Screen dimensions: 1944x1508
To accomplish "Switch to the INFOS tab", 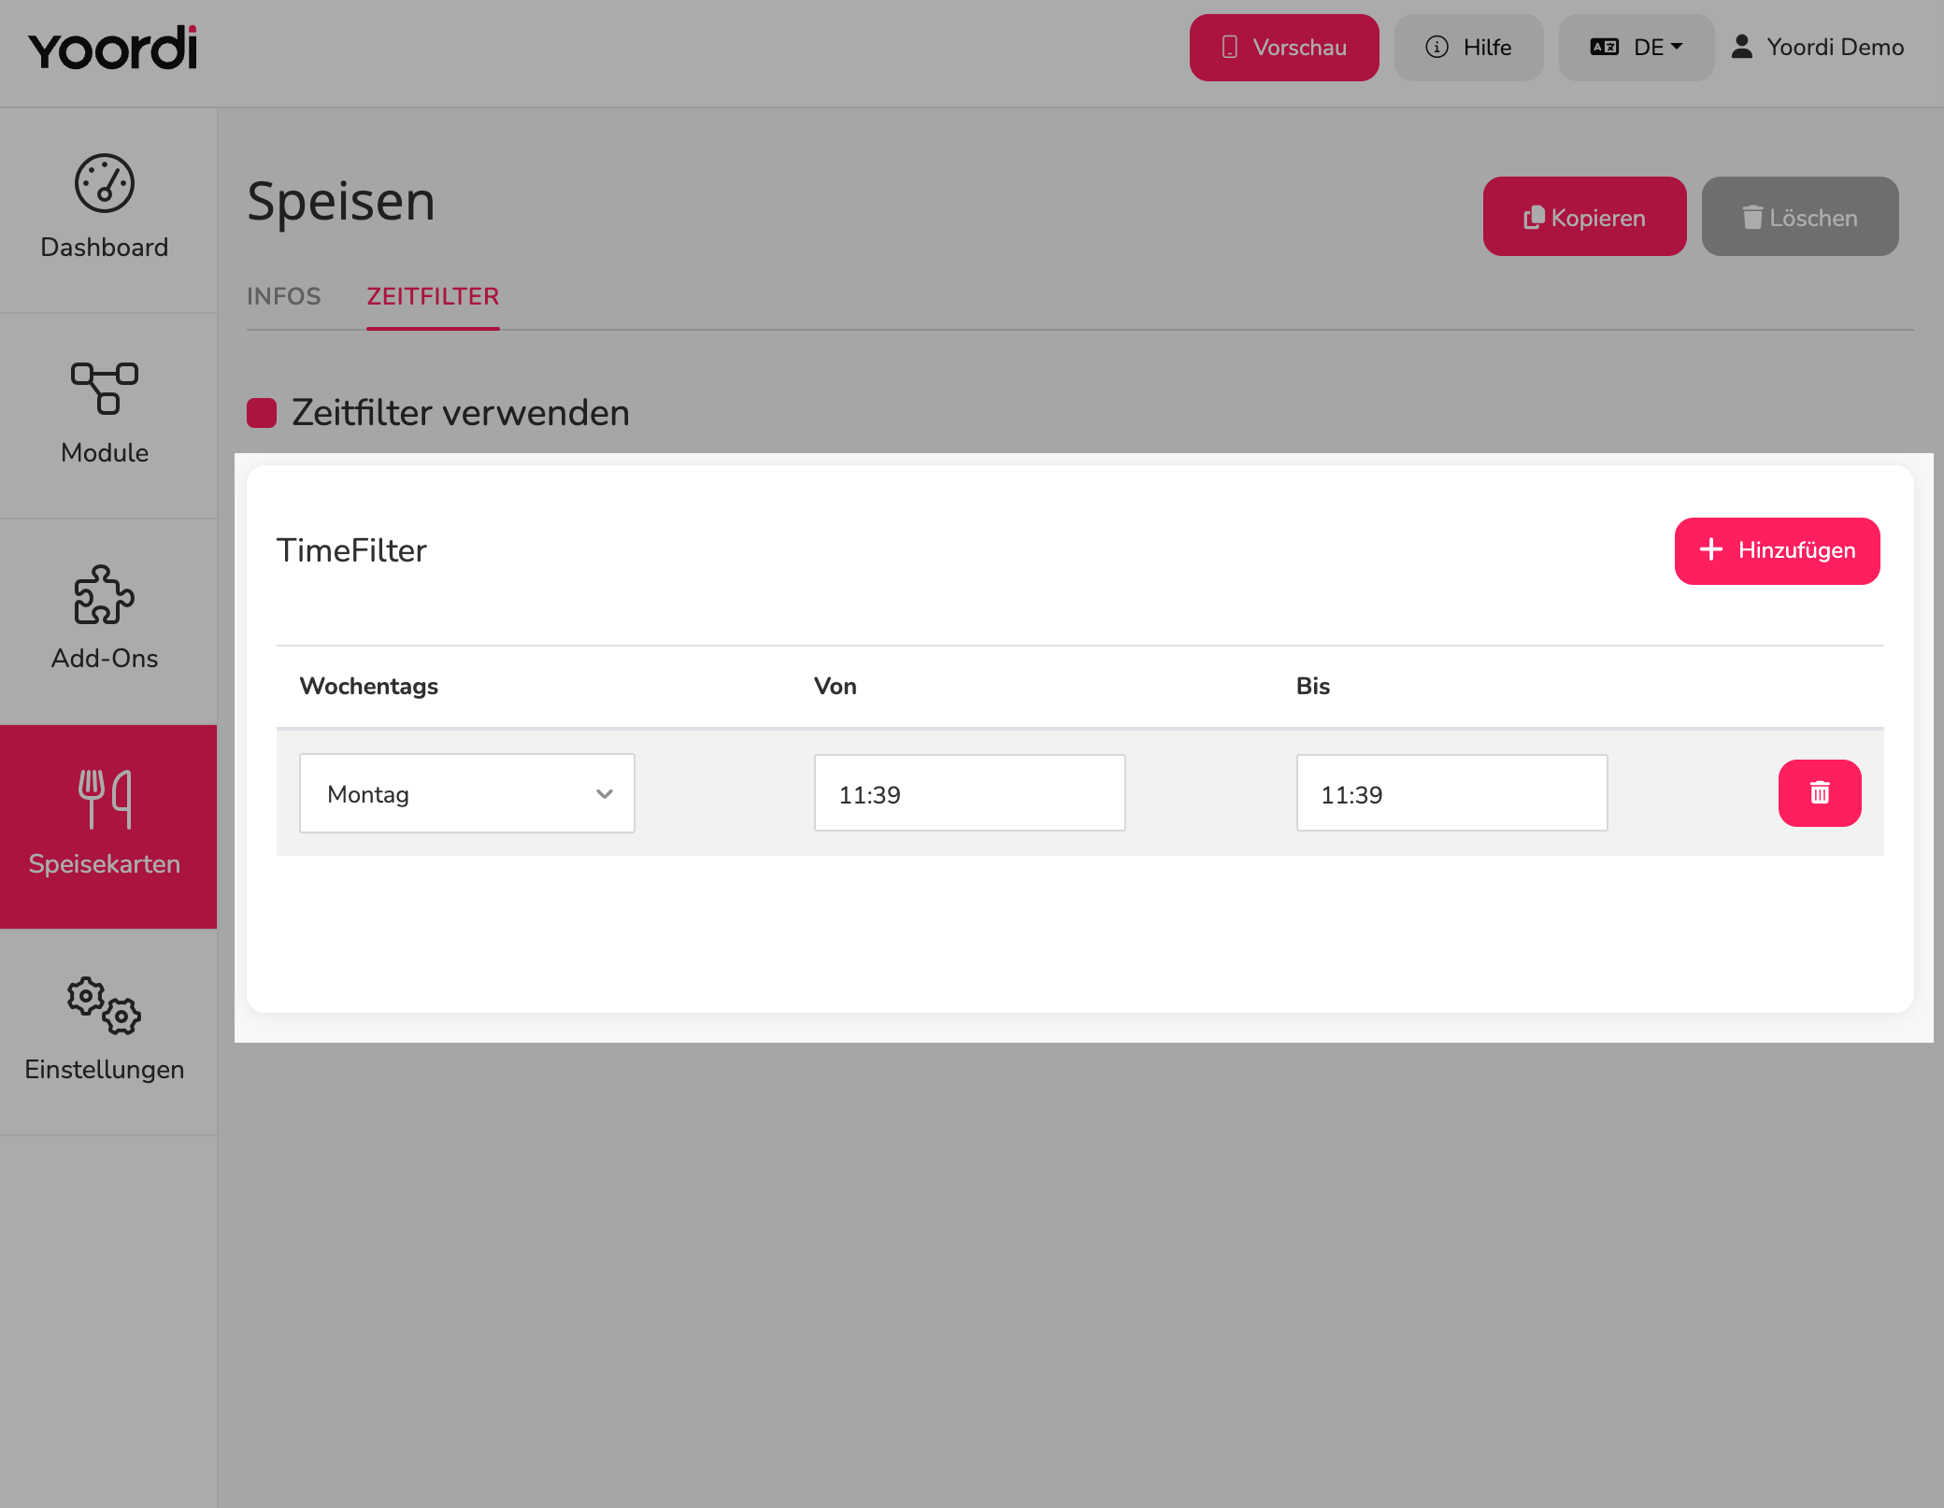I will coord(284,296).
